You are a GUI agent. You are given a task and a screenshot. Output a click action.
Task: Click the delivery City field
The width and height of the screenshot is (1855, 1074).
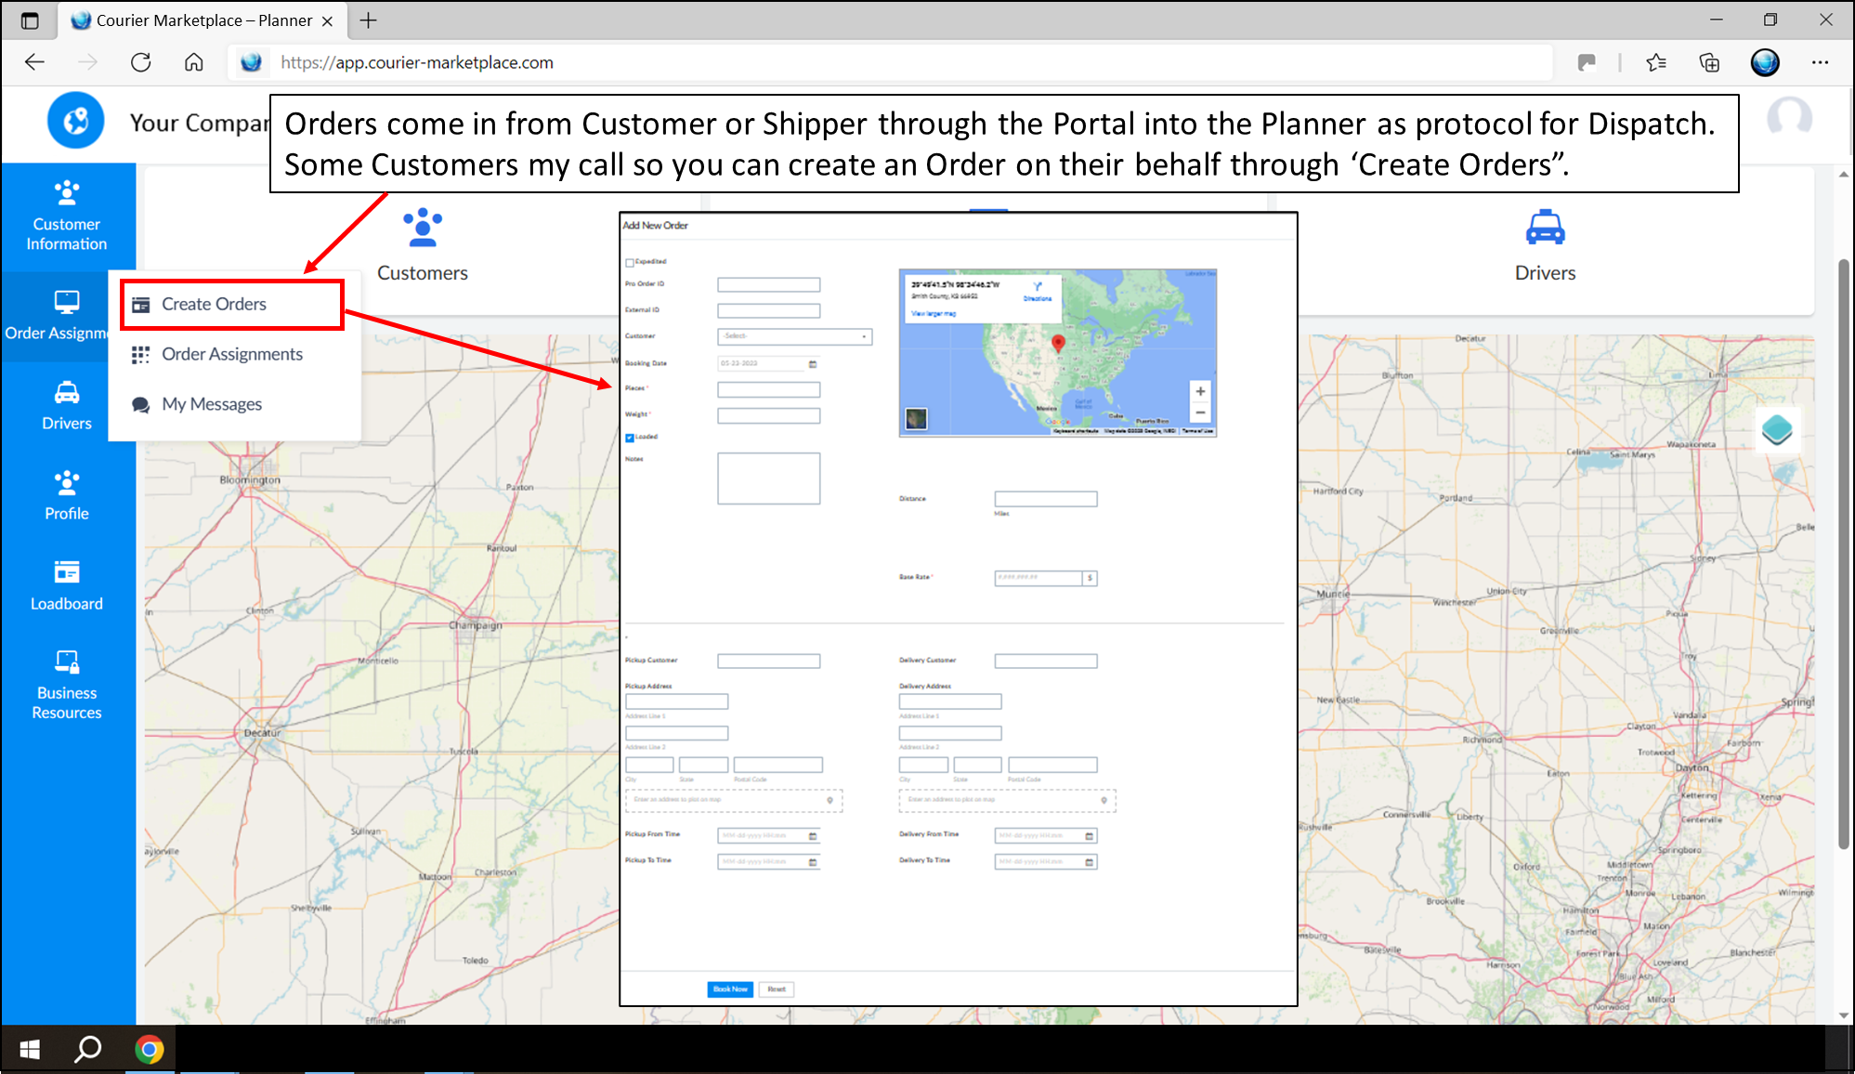point(923,765)
